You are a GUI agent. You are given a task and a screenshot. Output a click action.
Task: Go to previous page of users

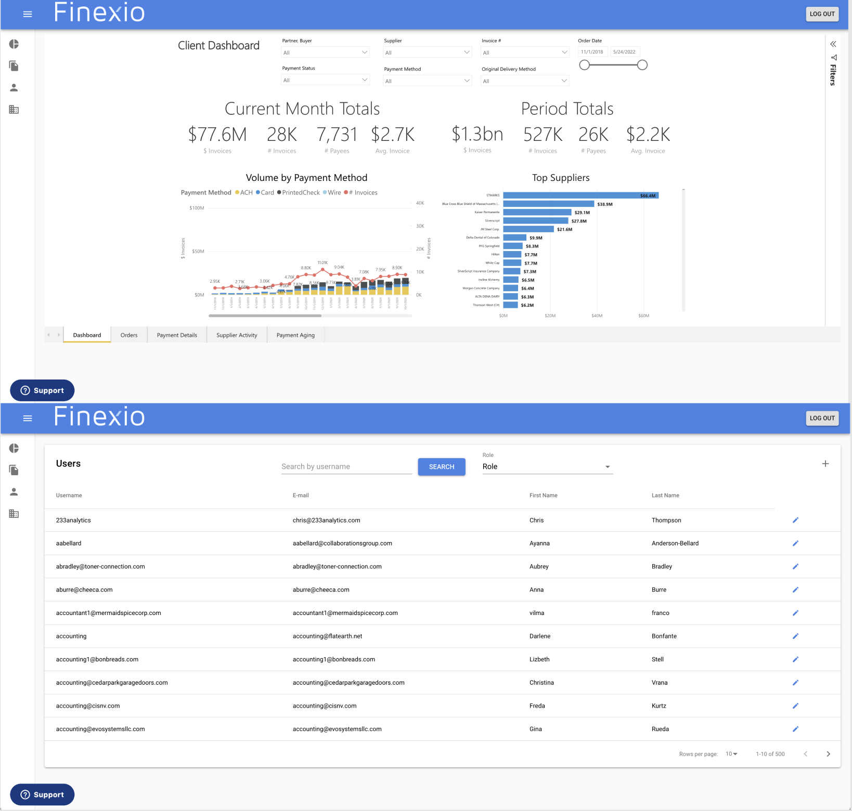[806, 754]
